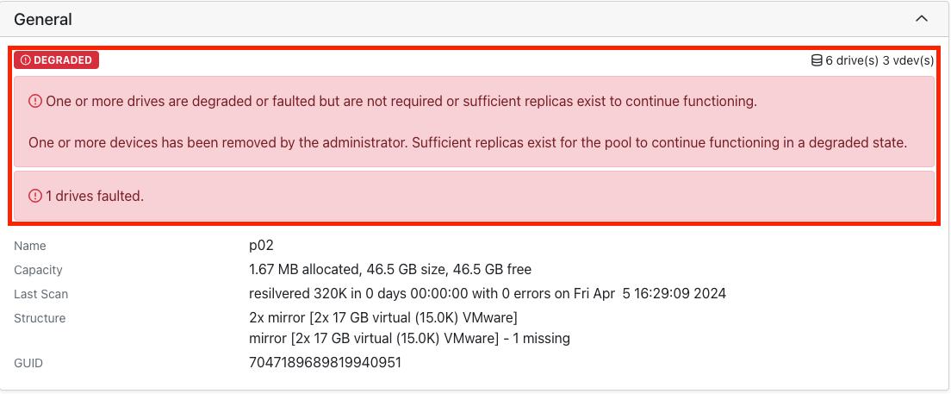Click warning icon beside '1 drives faulted'
Viewport: 951px width, 394px height.
35,196
